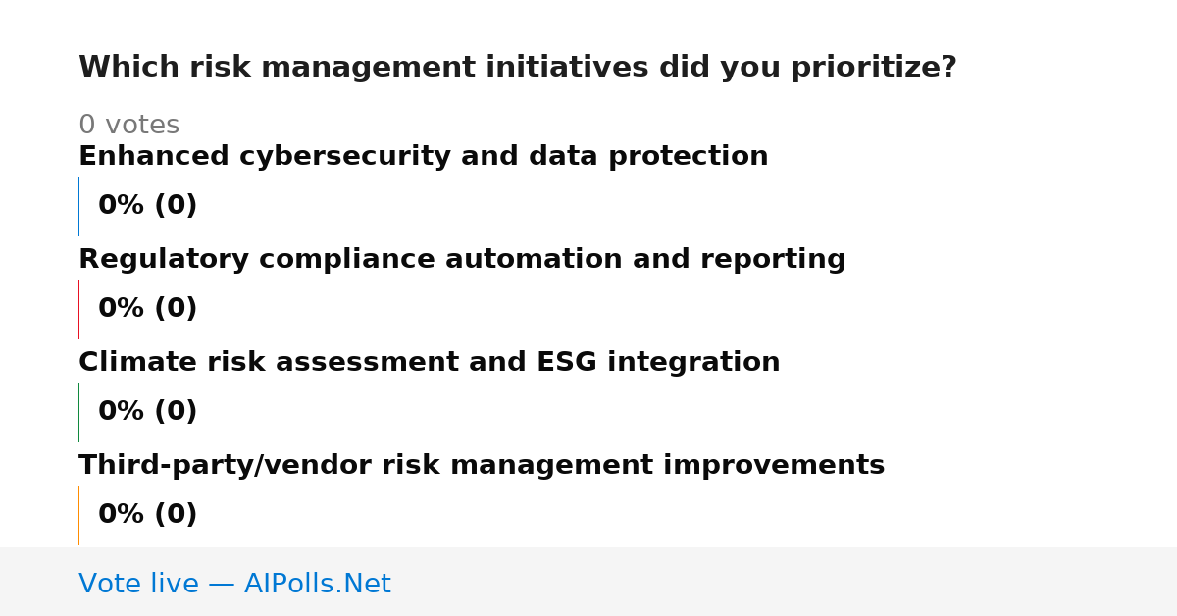Click the poll question about risk management initiatives
This screenshot has height=616, width=1177.
(x=517, y=68)
